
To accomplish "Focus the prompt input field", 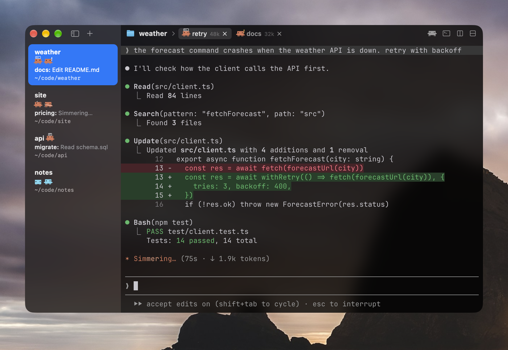I will [x=302, y=286].
